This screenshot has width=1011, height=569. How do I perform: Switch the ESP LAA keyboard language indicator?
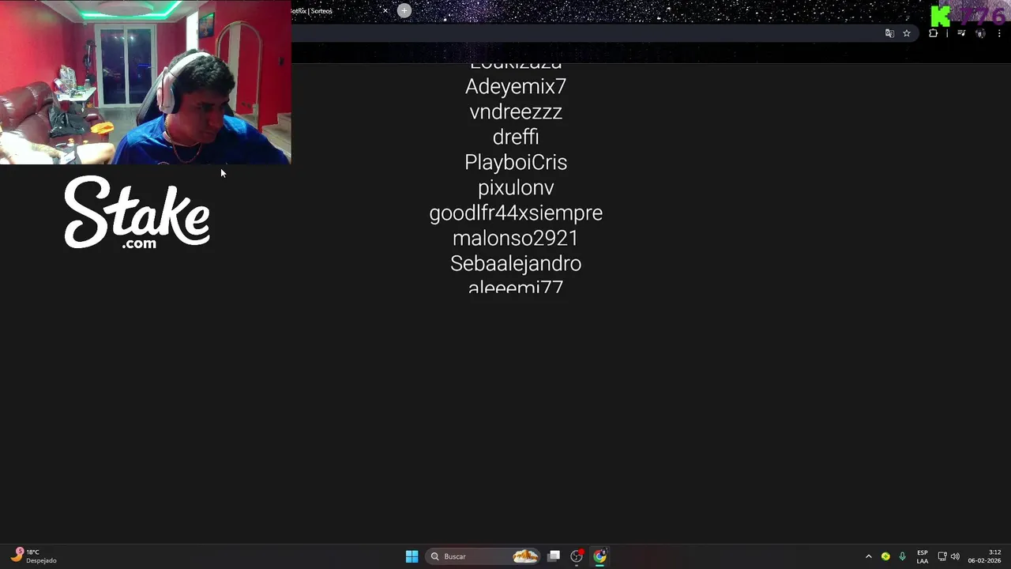tap(923, 556)
